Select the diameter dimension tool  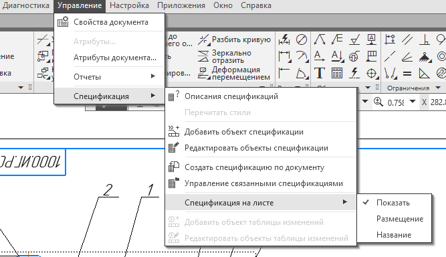click(301, 40)
